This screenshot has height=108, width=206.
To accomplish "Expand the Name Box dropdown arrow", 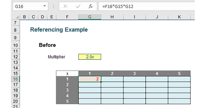I will coord(45,6).
